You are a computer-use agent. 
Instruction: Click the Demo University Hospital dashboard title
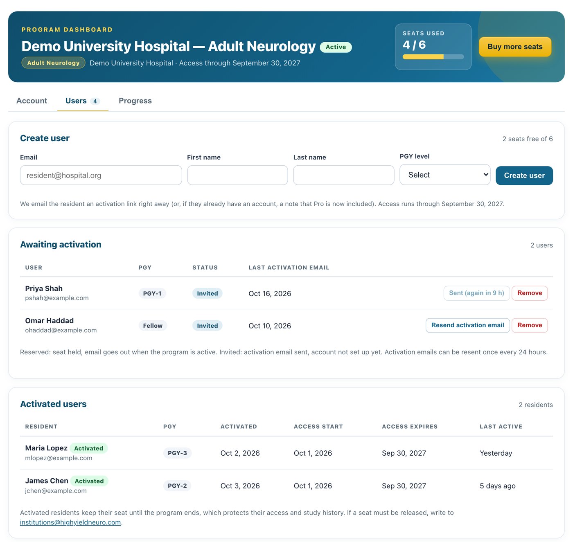coord(169,46)
